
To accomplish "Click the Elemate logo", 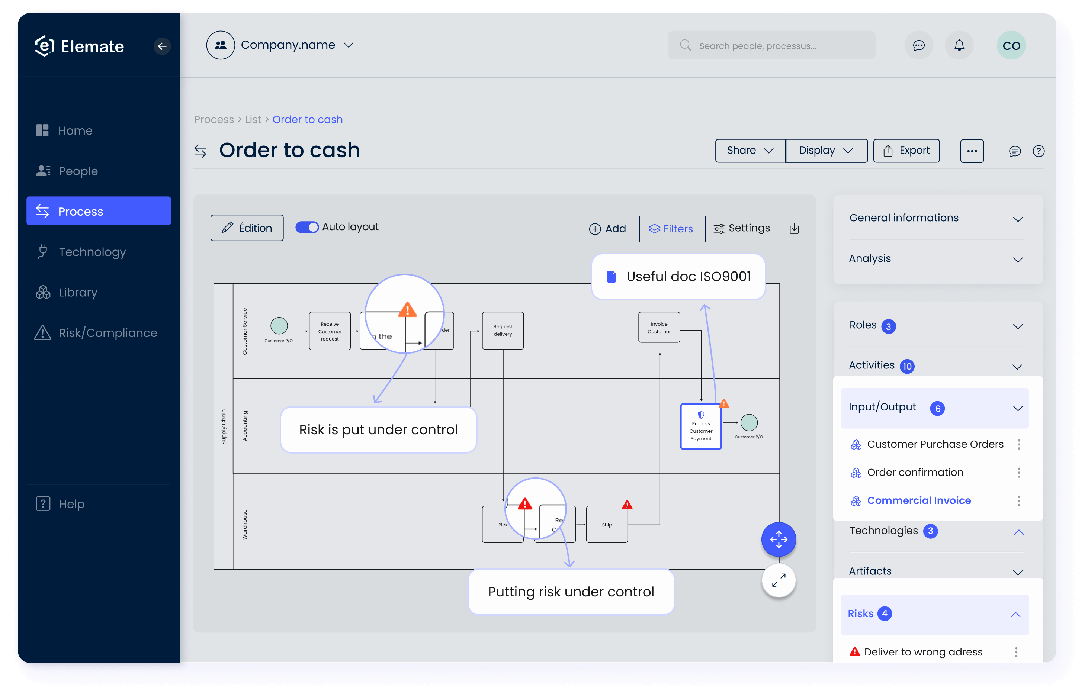I will 80,46.
